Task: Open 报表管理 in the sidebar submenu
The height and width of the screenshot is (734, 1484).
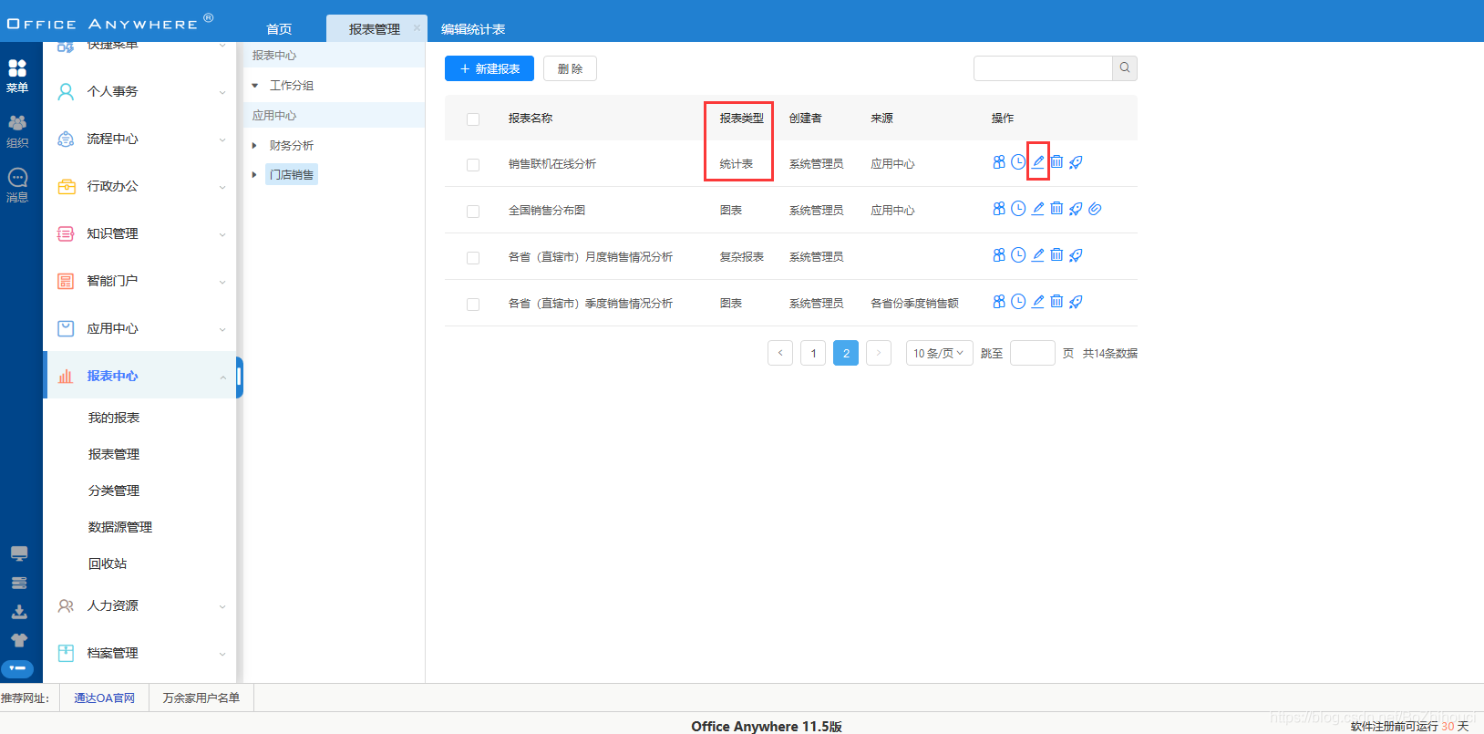Action: tap(114, 454)
